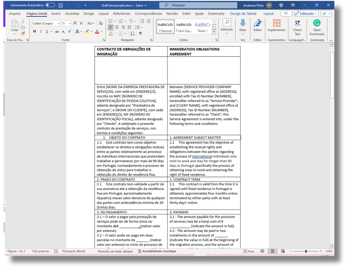The width and height of the screenshot is (349, 269).
Task: Toggle bold formatting (N)
Action: (x=34, y=31)
